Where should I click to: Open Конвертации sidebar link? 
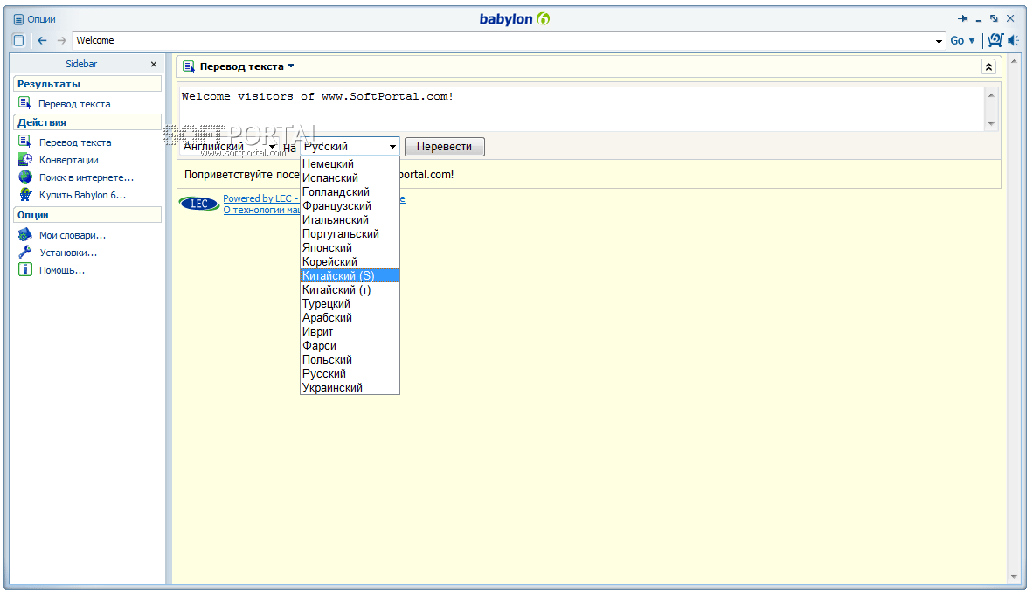(x=68, y=160)
